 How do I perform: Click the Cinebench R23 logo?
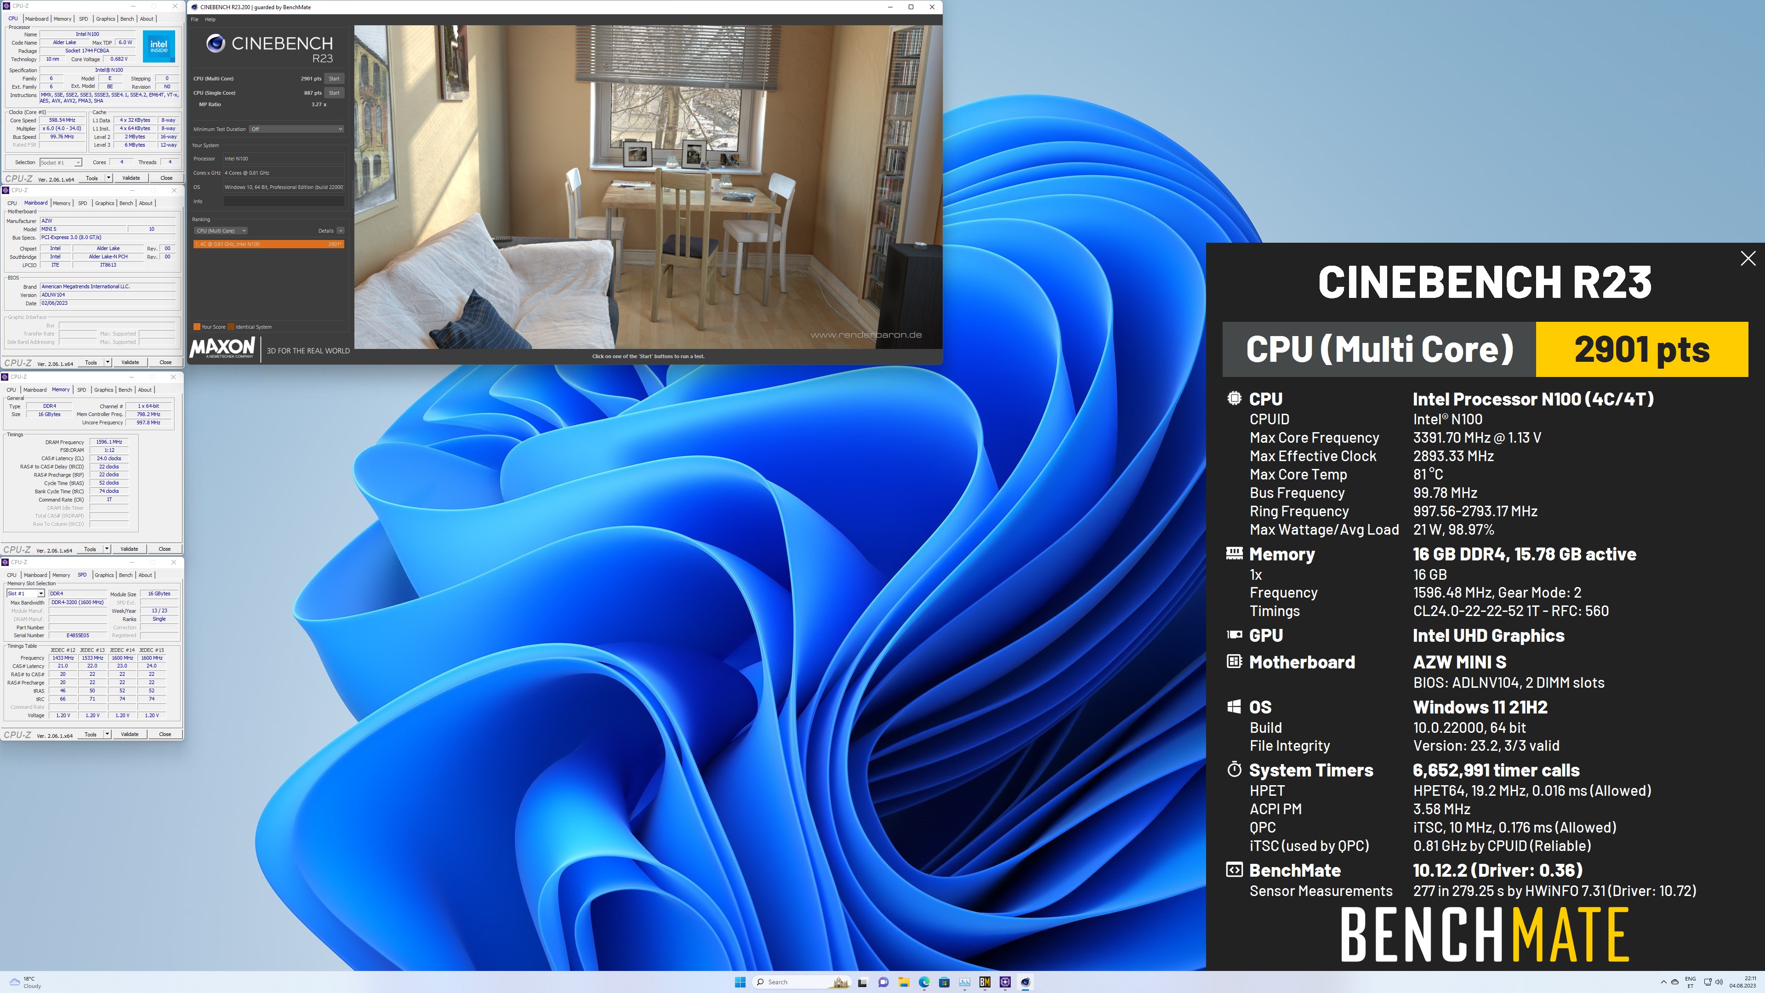pyautogui.click(x=269, y=49)
